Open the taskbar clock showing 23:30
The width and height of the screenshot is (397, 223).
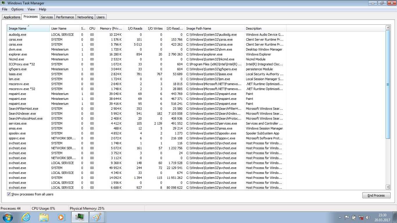382,217
